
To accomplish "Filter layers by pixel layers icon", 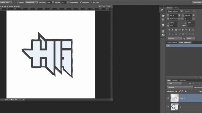I will coord(190,83).
